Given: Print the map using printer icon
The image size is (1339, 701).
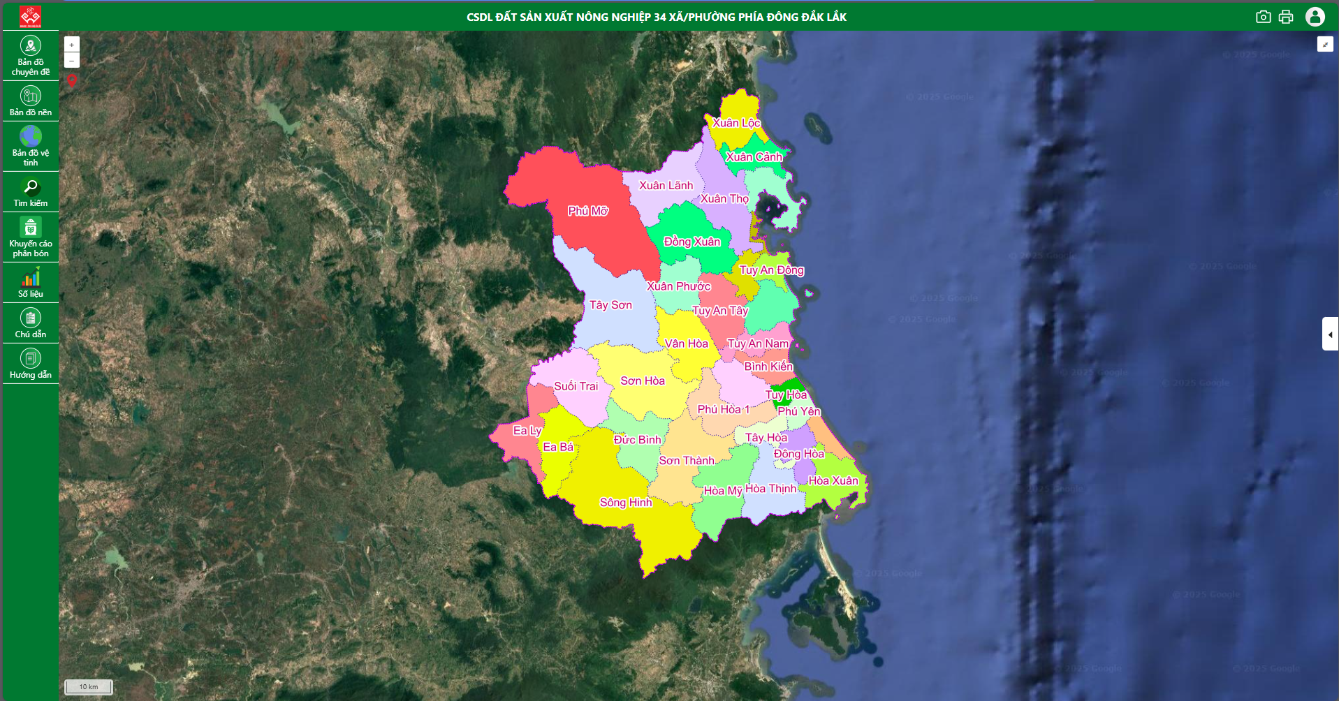Looking at the screenshot, I should (1286, 17).
